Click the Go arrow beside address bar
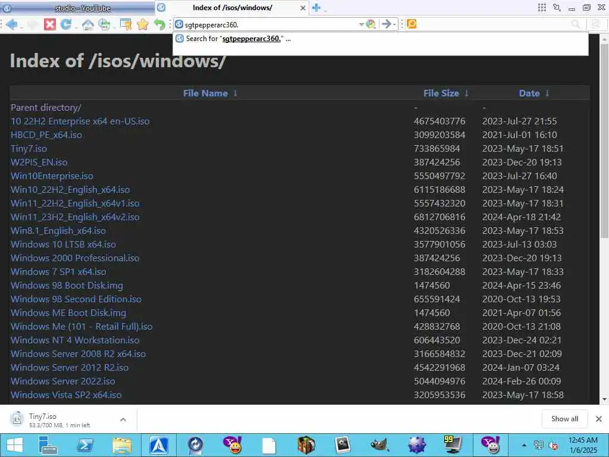 tap(386, 24)
